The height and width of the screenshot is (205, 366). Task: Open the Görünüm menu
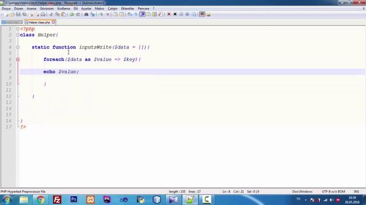pos(47,9)
